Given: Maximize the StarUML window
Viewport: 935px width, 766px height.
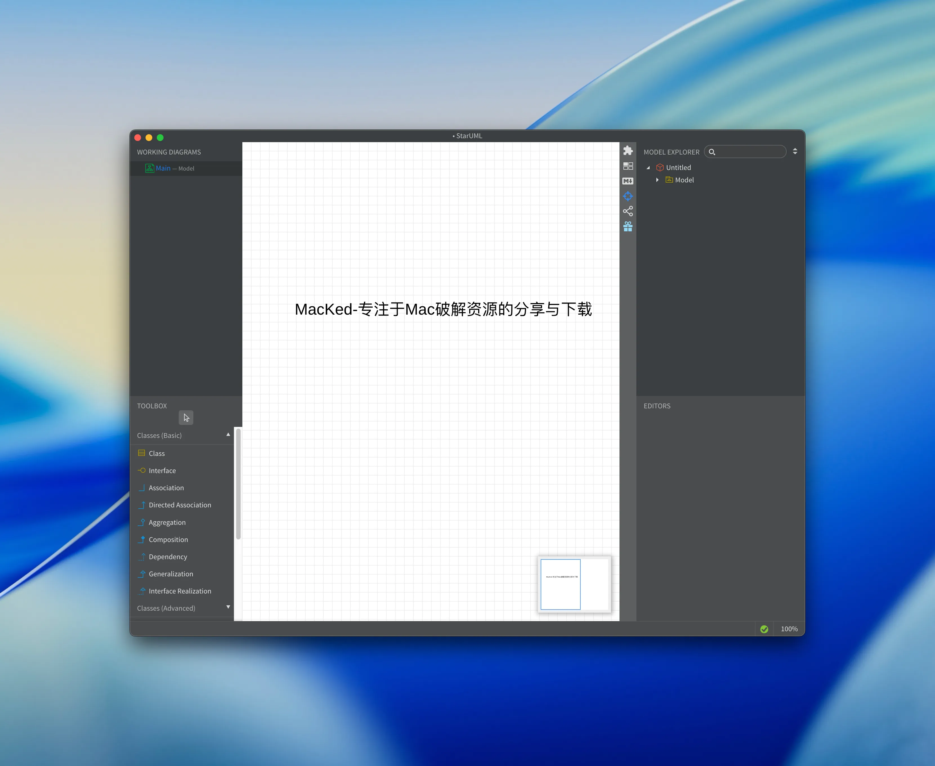Looking at the screenshot, I should click(x=160, y=138).
